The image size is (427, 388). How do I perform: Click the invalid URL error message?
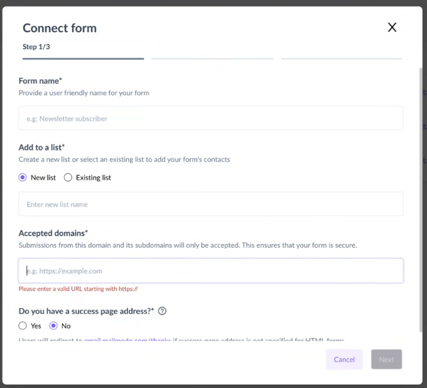[x=78, y=289]
